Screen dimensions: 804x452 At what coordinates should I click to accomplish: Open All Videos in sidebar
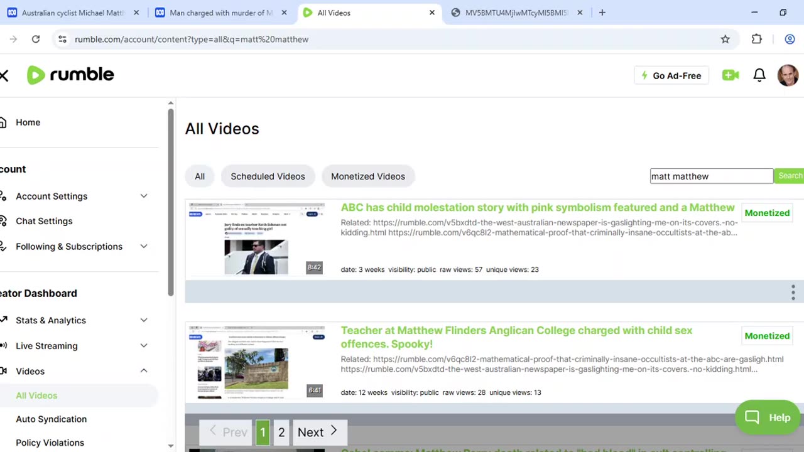36,395
